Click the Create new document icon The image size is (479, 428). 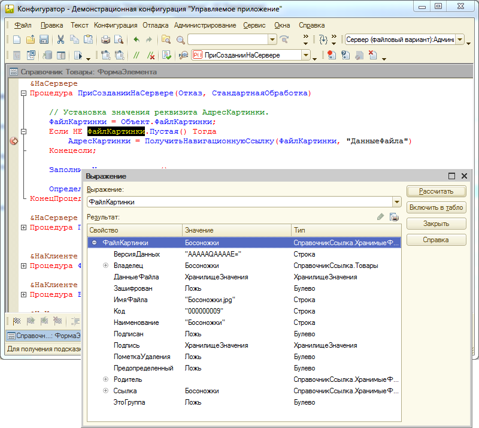17,40
